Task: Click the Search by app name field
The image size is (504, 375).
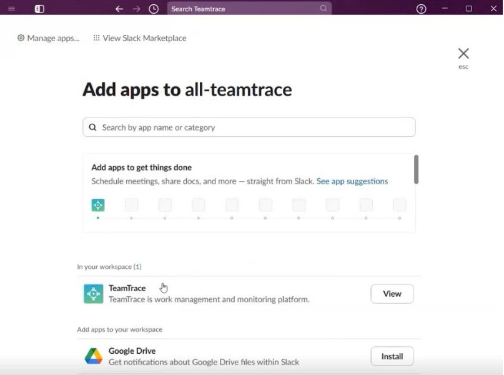Action: (x=249, y=127)
